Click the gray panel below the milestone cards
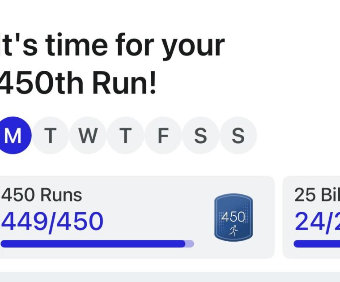This screenshot has width=340, height=282. pyautogui.click(x=170, y=277)
